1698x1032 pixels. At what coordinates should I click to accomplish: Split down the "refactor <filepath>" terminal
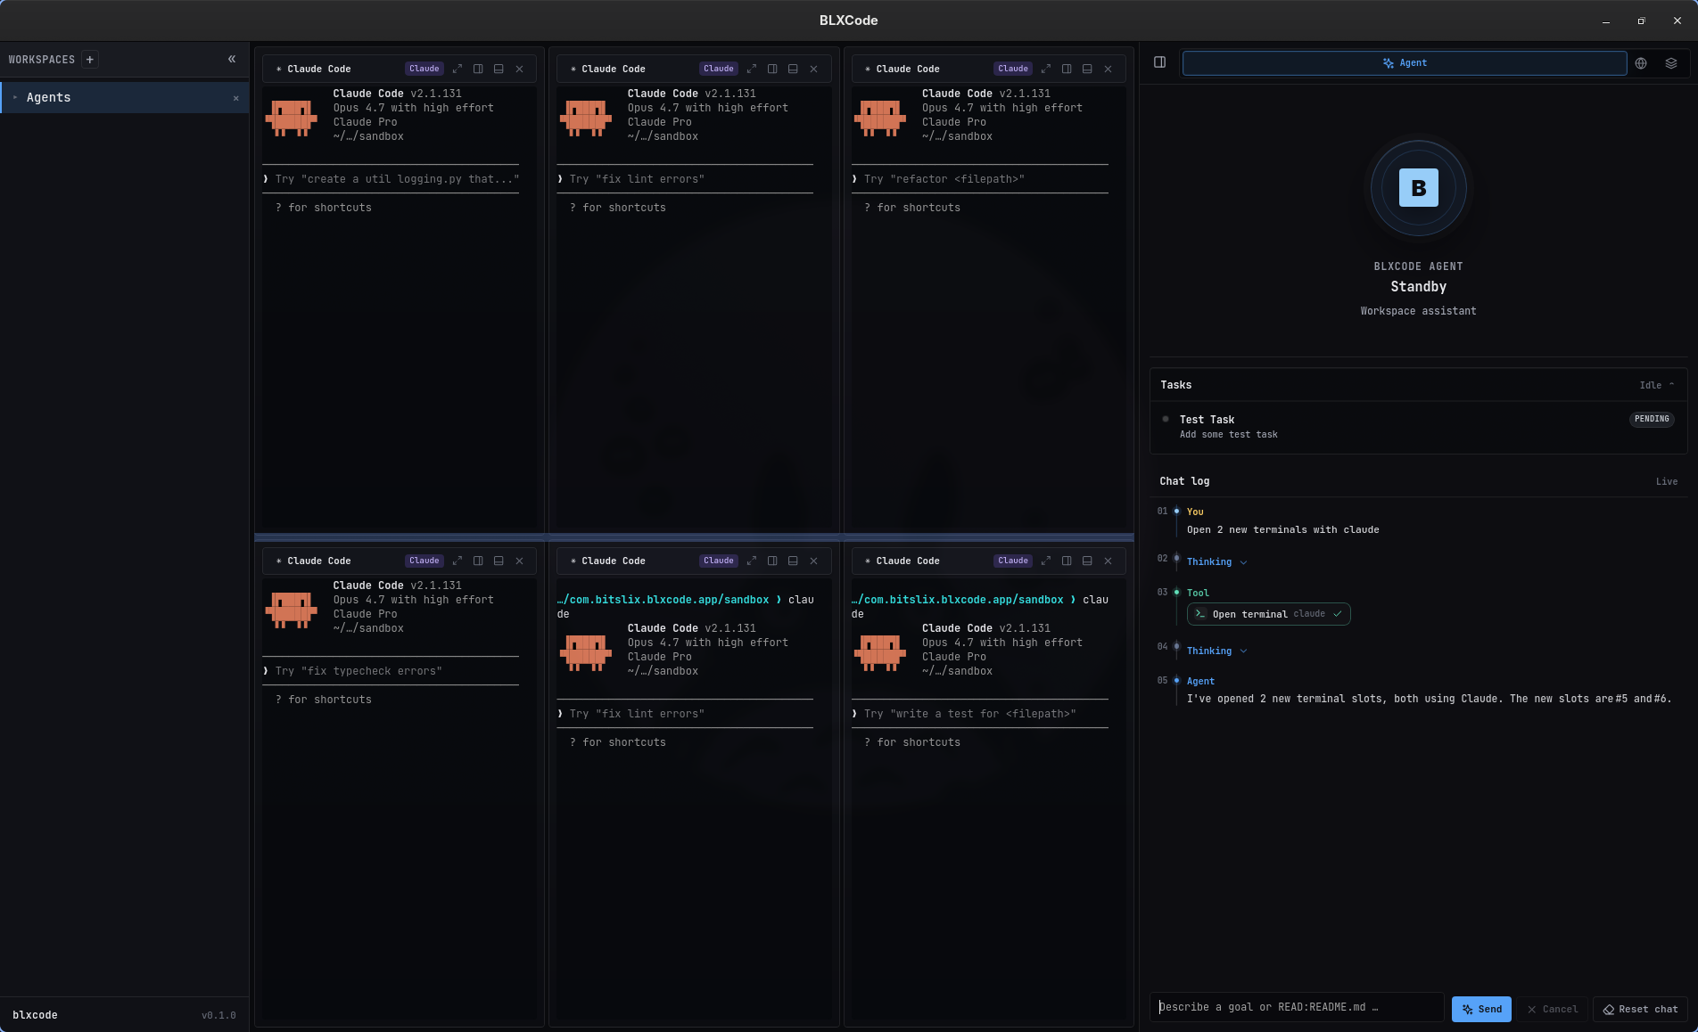(x=1087, y=69)
